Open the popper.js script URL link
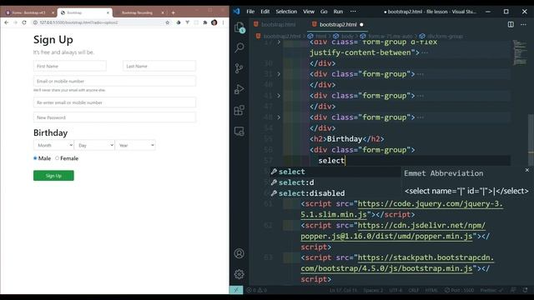The width and height of the screenshot is (534, 300). (x=393, y=231)
